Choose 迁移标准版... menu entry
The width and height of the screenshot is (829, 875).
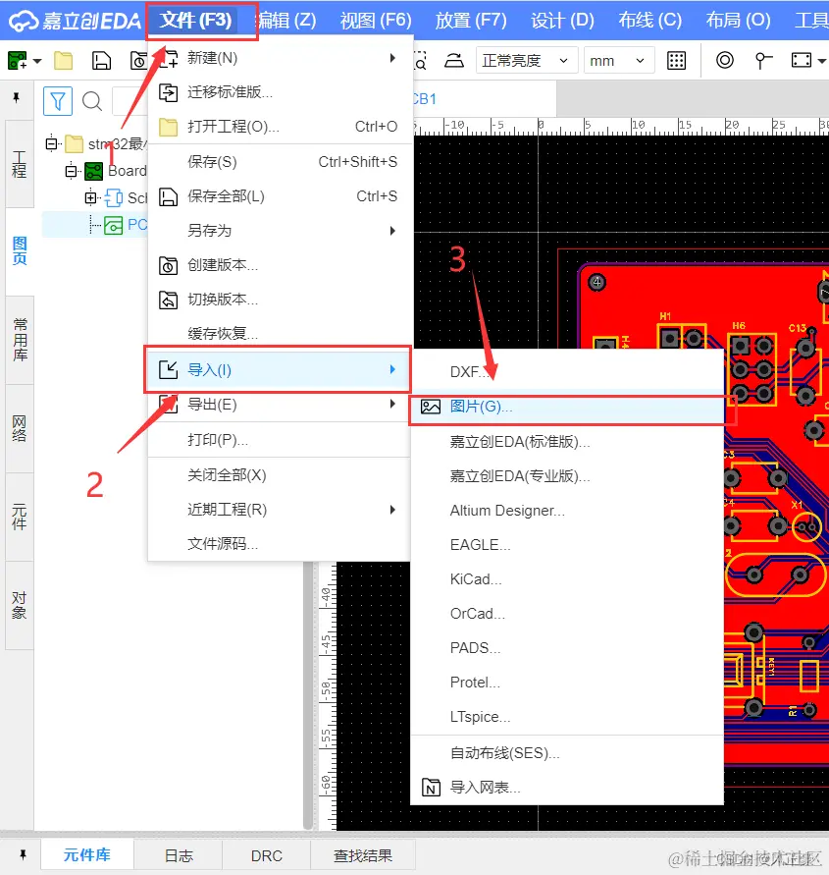[x=281, y=92]
